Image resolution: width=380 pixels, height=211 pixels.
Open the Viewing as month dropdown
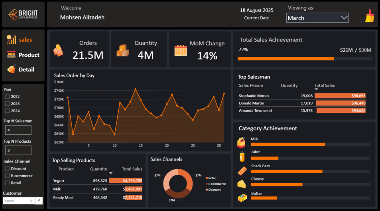pos(317,18)
